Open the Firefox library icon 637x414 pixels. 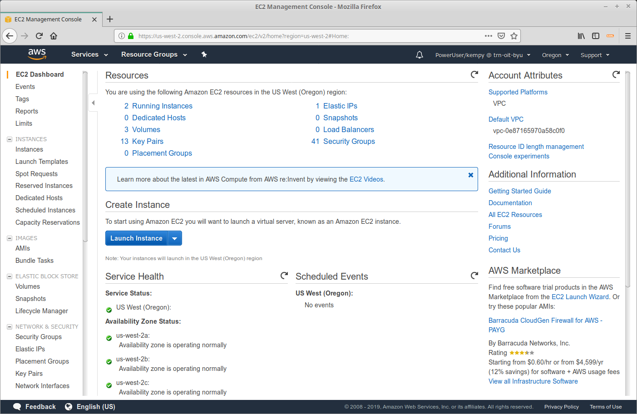click(581, 36)
